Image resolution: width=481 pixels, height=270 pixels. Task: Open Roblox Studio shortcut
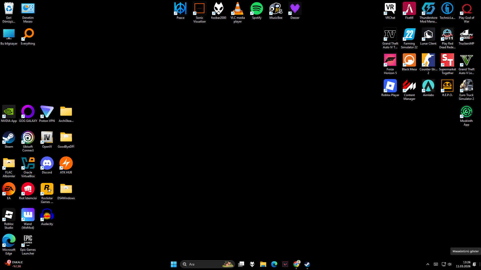[9, 218]
